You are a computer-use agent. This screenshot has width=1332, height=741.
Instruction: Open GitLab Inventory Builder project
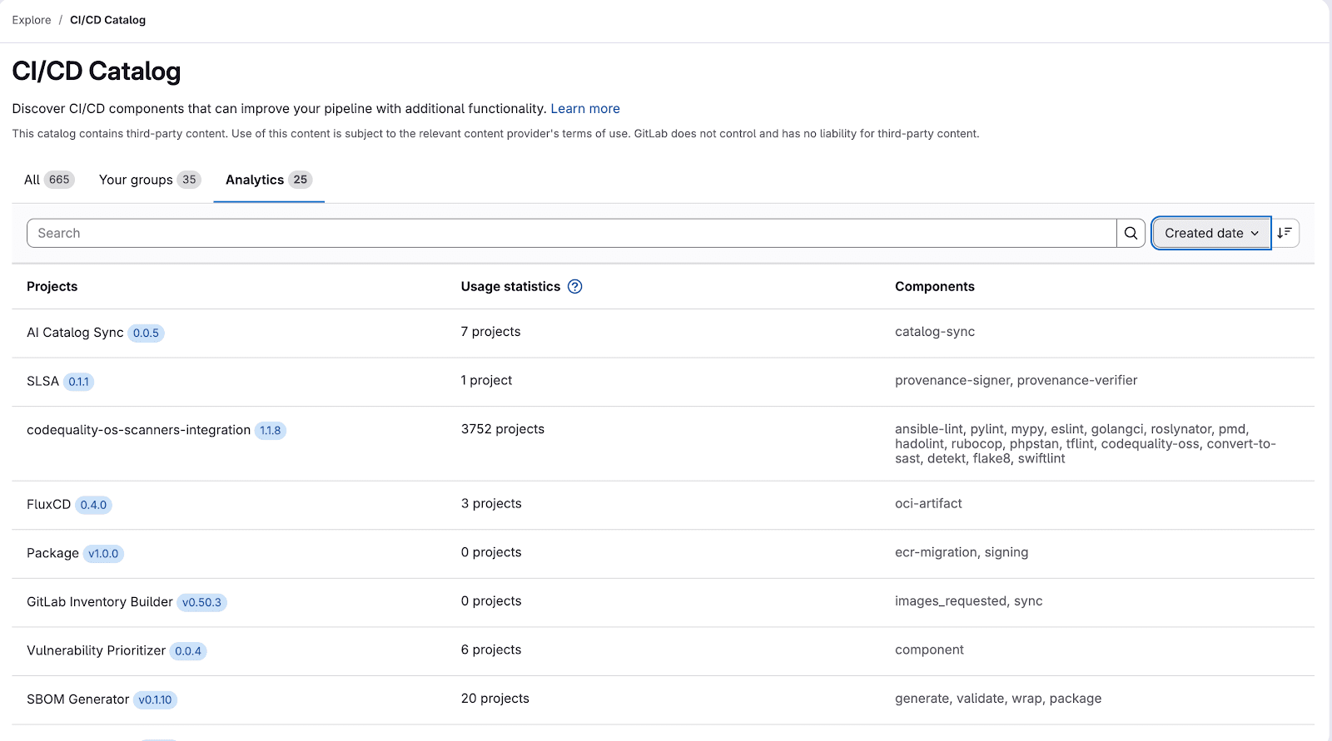click(x=100, y=602)
